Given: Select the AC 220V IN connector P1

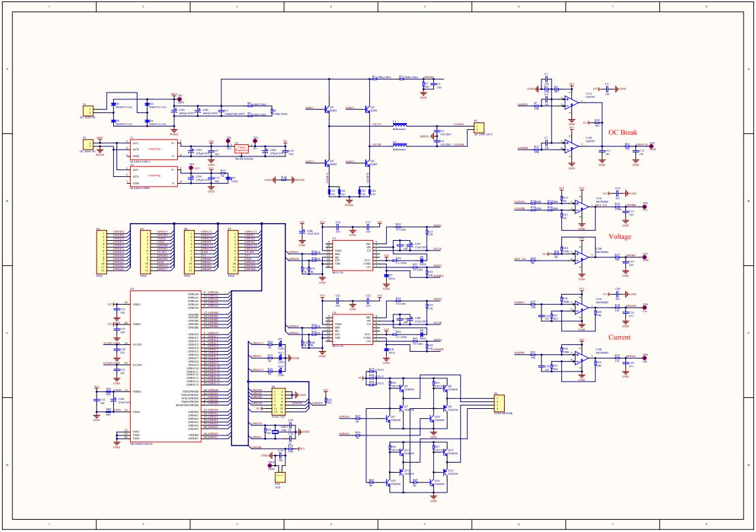Looking at the screenshot, I should point(89,111).
